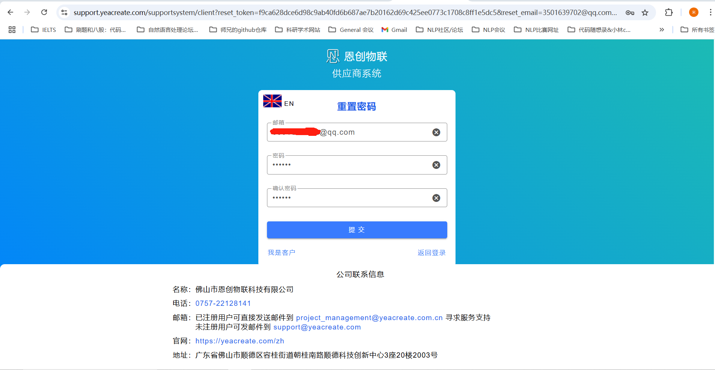715x370 pixels.
Task: Open the password manager key icon
Action: pyautogui.click(x=630, y=13)
